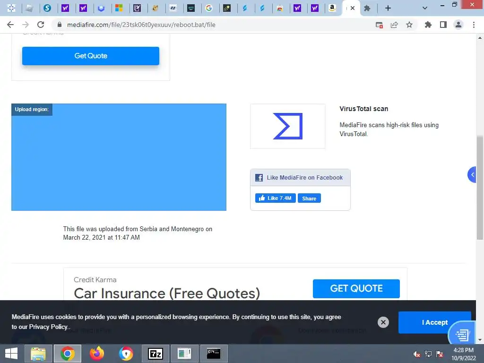
Task: Like MediaFire with the 7.4M button
Action: pos(276,198)
